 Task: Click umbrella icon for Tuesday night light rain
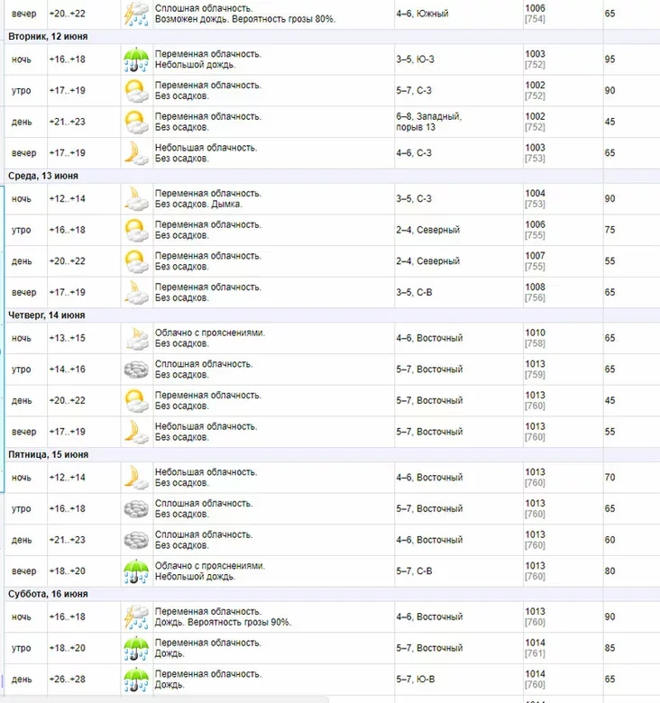136,59
